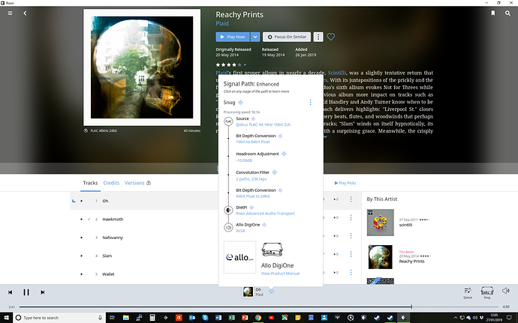The height and width of the screenshot is (323, 518).
Task: Open three-dot menu for track Wallet
Action: [351, 273]
